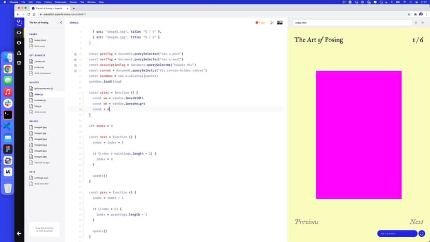Click Upload image under Images
Viewport: 430px width, 242px height.
click(x=42, y=163)
